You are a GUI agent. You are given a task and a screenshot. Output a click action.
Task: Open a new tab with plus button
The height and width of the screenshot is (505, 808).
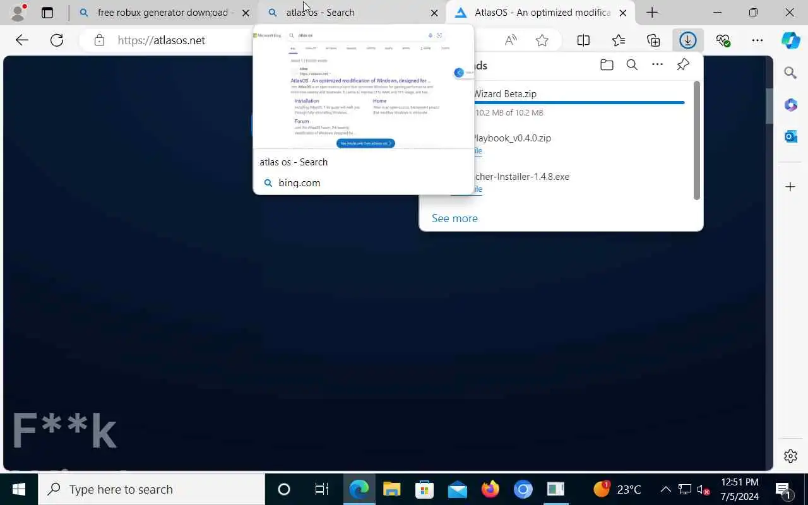click(x=652, y=13)
